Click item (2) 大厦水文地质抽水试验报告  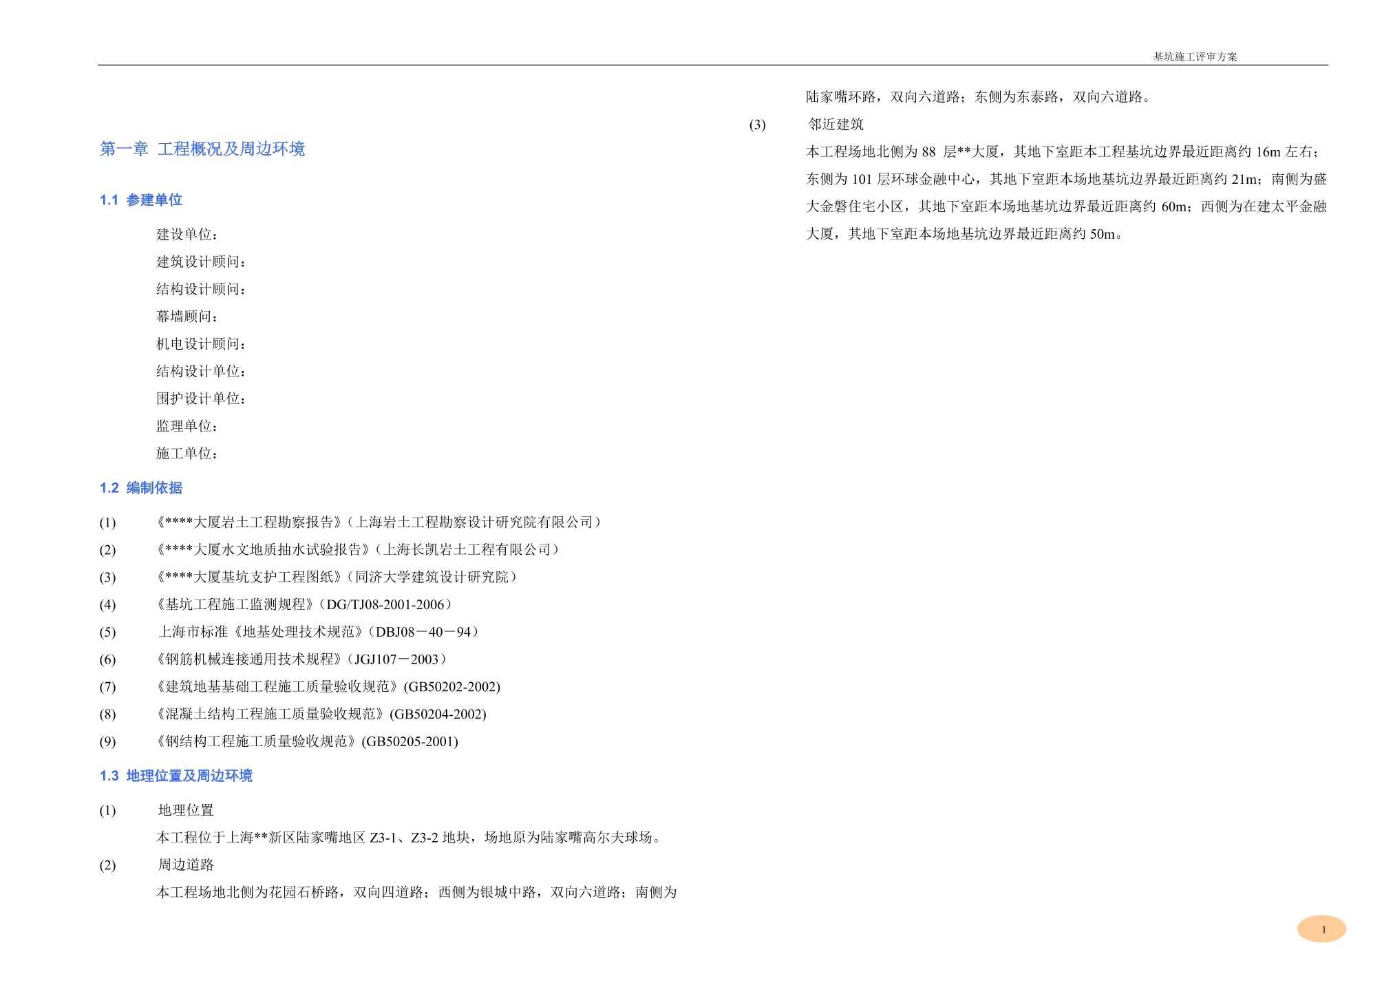pos(331,550)
